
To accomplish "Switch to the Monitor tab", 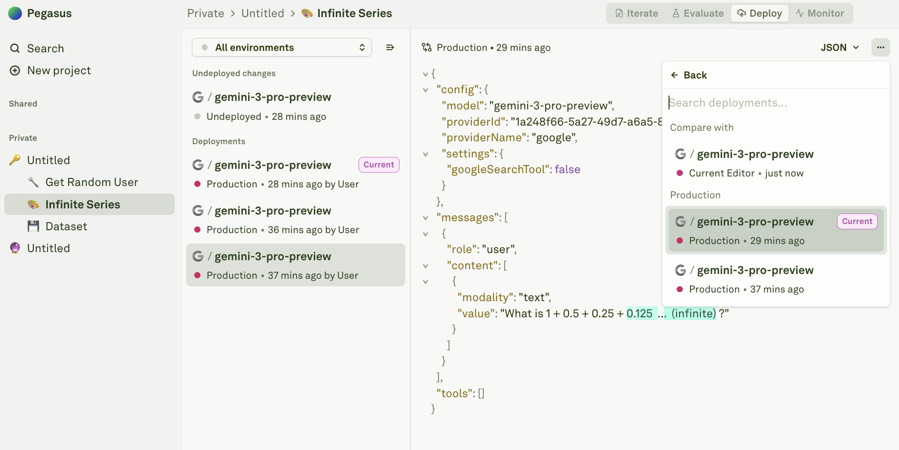I will 820,13.
